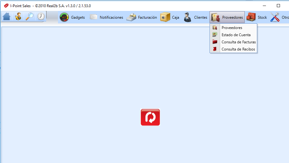Screen dimensions: 289x163
Task: Collapse the open Proveedores toolbar menu
Action: click(227, 17)
